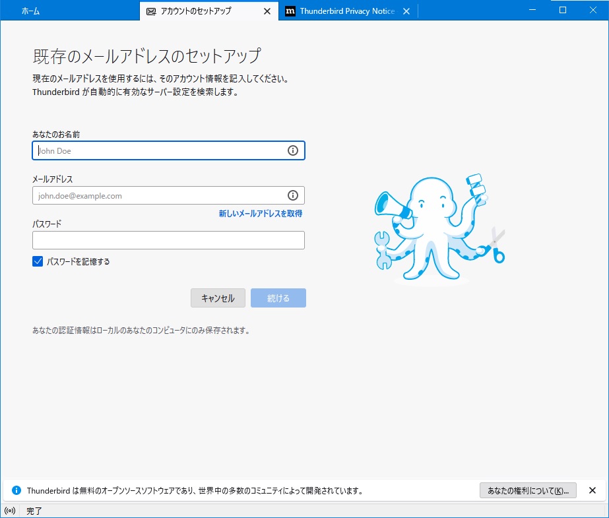
Task: Uncheck the パスワードを記憶する checkbox
Action: (x=38, y=261)
